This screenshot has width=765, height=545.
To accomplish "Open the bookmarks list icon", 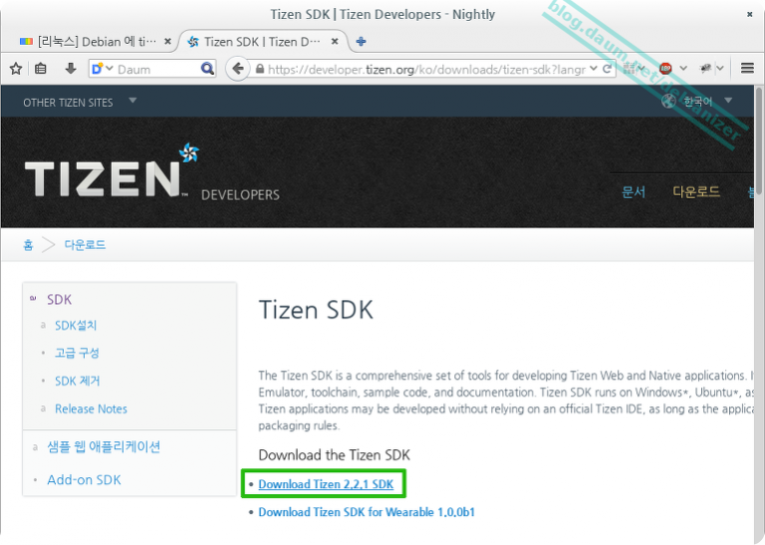I will 41,69.
